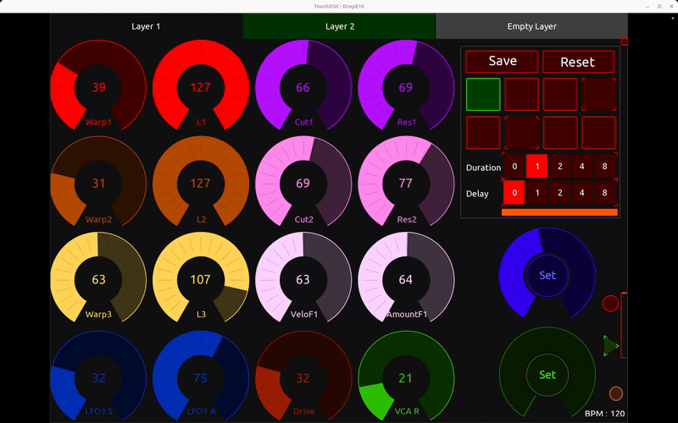Click the yellow L3 knob

click(201, 277)
